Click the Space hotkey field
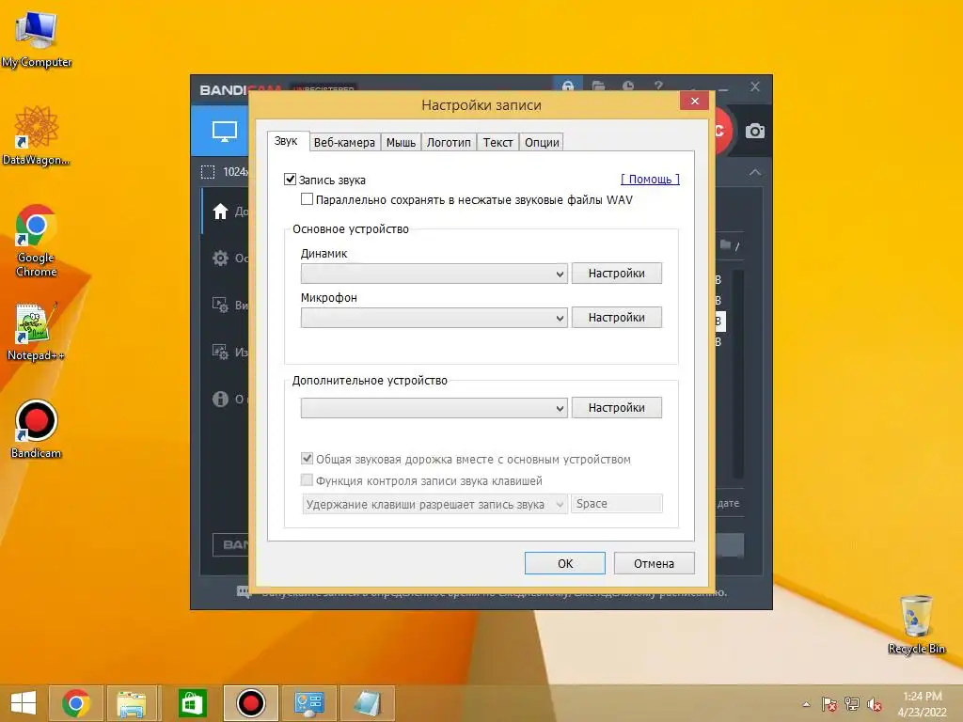Image resolution: width=963 pixels, height=722 pixels. [x=617, y=504]
